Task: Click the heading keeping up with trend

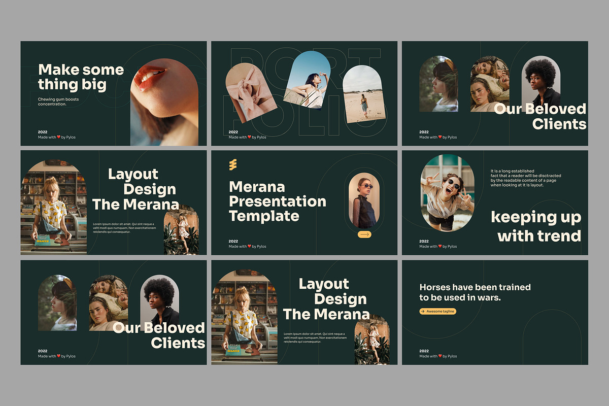Action: point(536,226)
